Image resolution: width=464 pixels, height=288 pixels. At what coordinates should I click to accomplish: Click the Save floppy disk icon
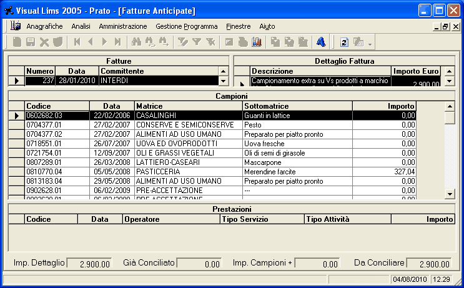pos(31,42)
